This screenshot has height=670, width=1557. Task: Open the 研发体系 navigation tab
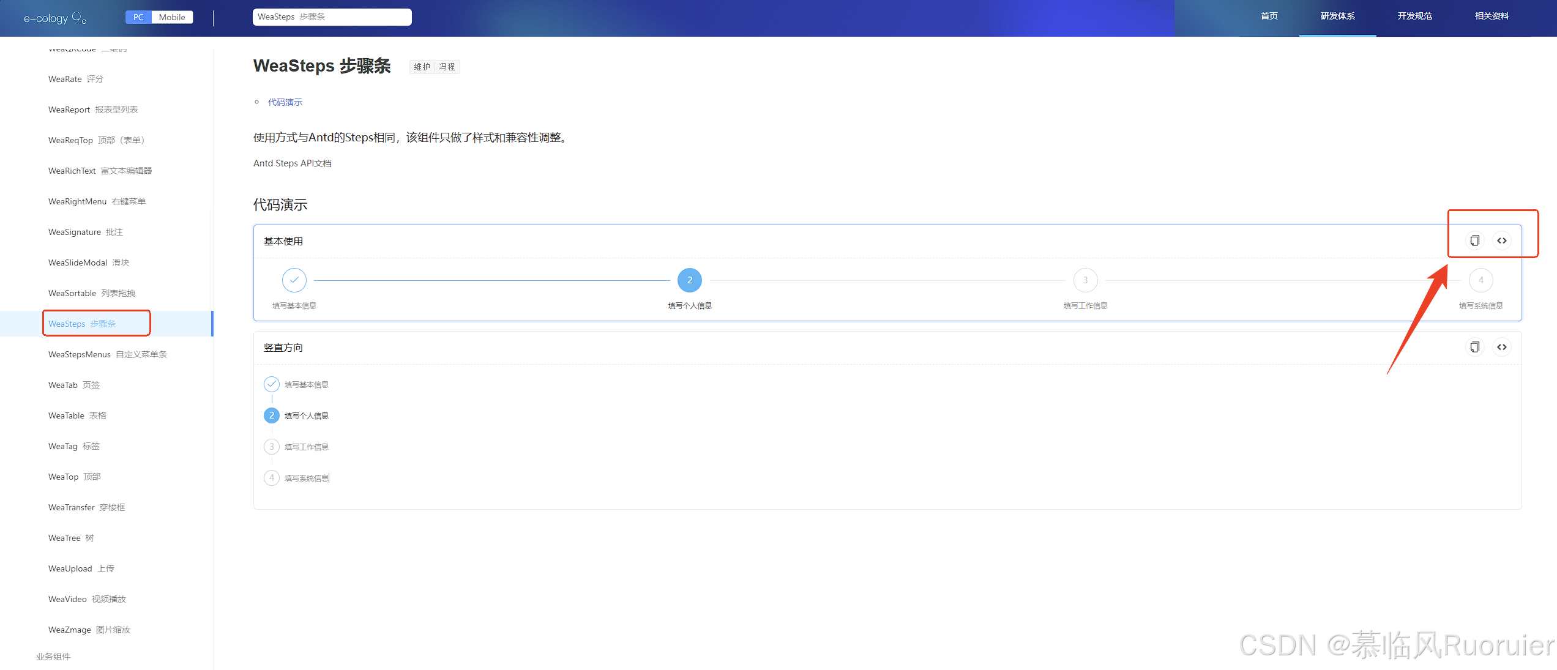click(1337, 17)
